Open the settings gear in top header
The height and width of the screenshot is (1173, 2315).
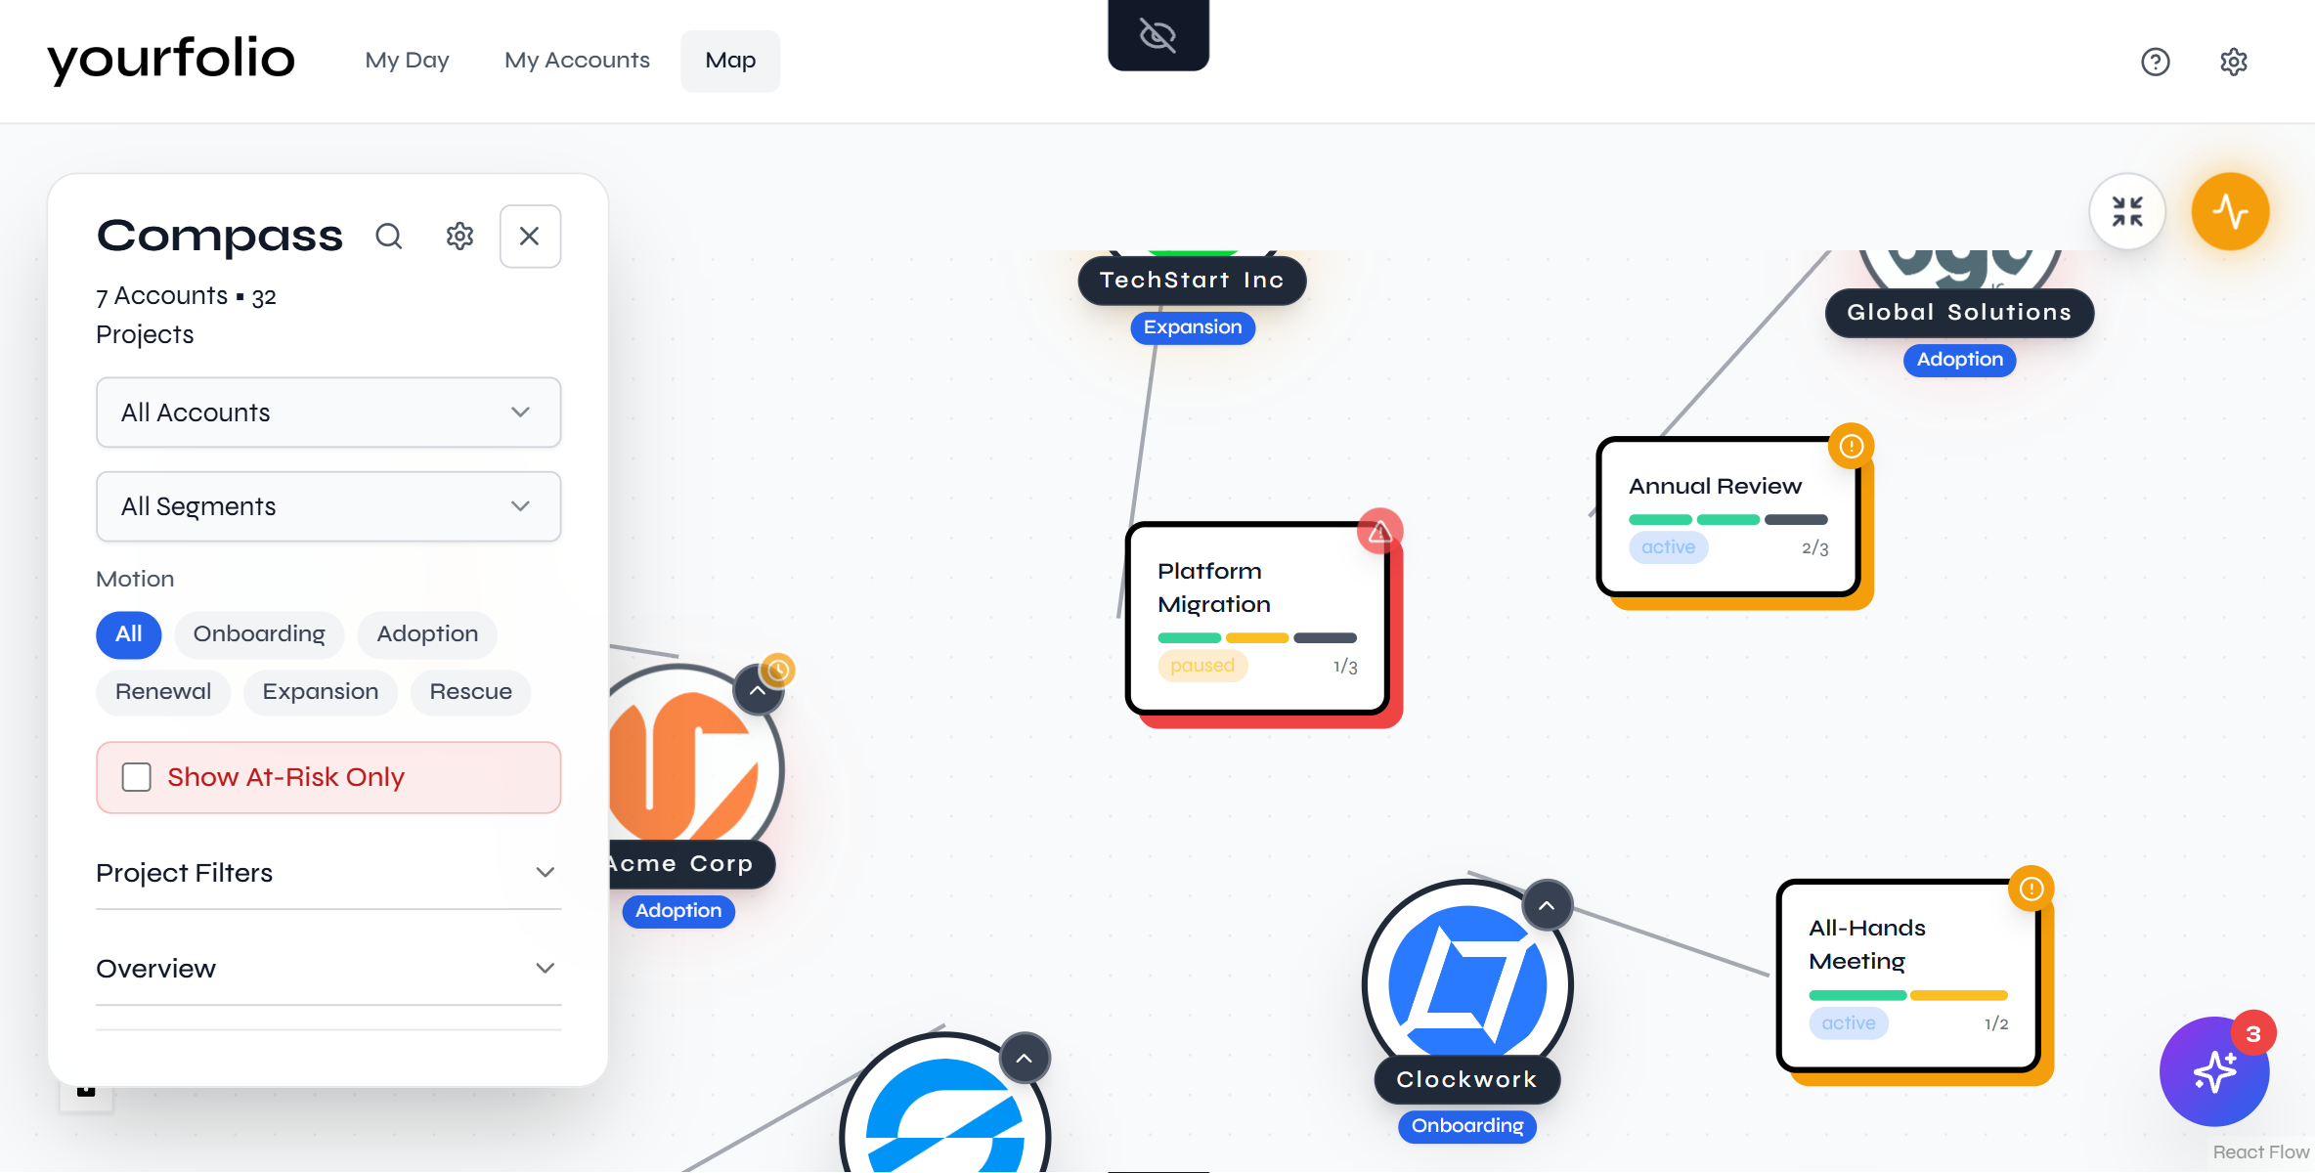coord(2233,62)
